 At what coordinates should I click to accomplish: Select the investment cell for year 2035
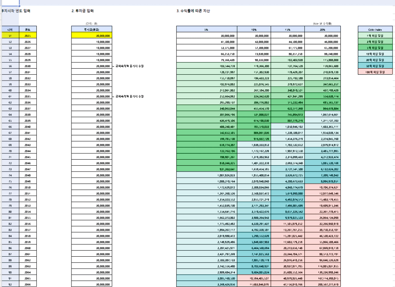tap(92, 96)
